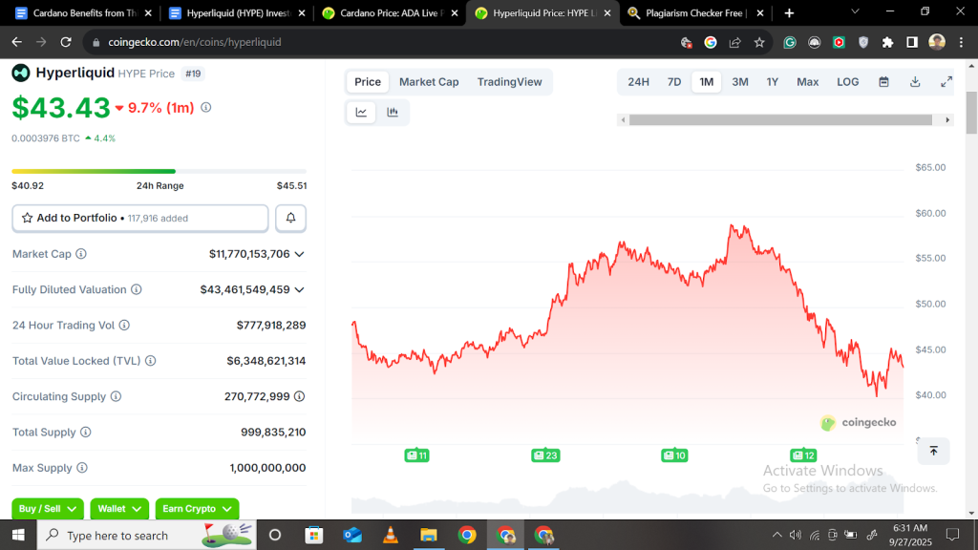Open VLC media player from taskbar

[391, 535]
